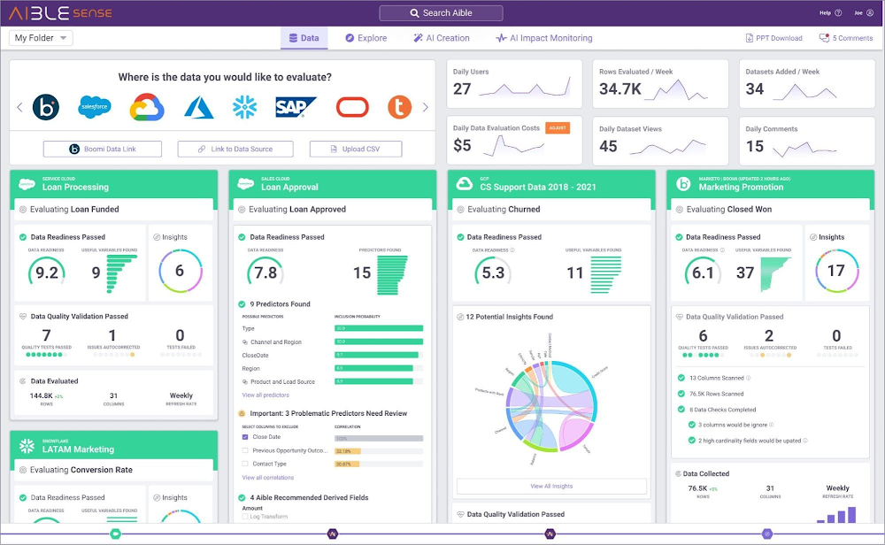Click the Type predictor probability bar
The image size is (885, 545).
379,328
